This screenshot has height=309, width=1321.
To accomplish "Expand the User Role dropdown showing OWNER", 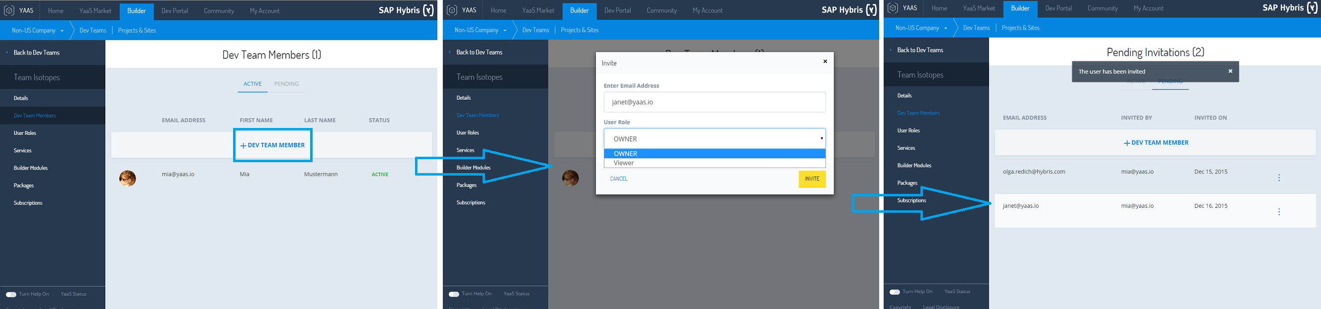I will [714, 139].
